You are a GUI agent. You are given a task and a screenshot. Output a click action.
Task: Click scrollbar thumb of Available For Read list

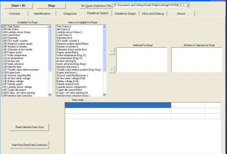[50, 50]
